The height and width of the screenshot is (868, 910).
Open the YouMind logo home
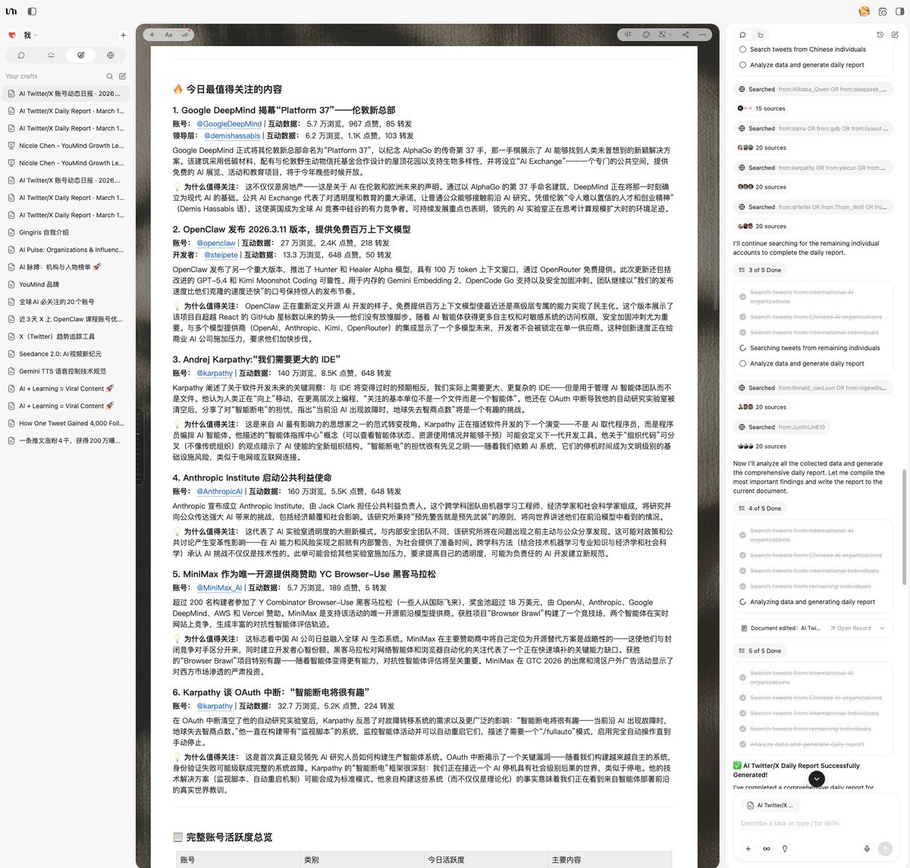(11, 11)
